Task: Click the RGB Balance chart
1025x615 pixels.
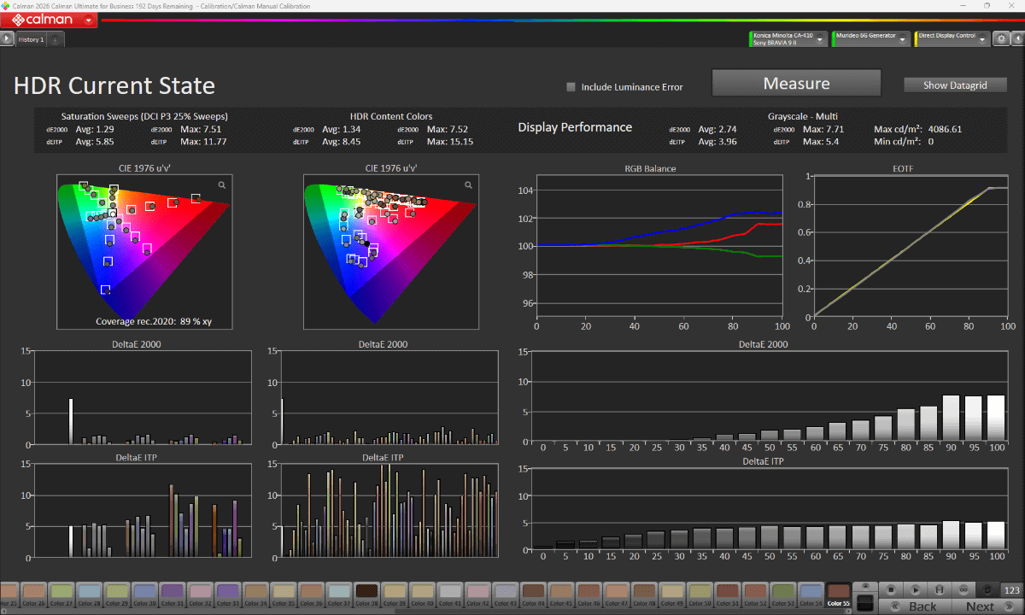Action: click(659, 246)
